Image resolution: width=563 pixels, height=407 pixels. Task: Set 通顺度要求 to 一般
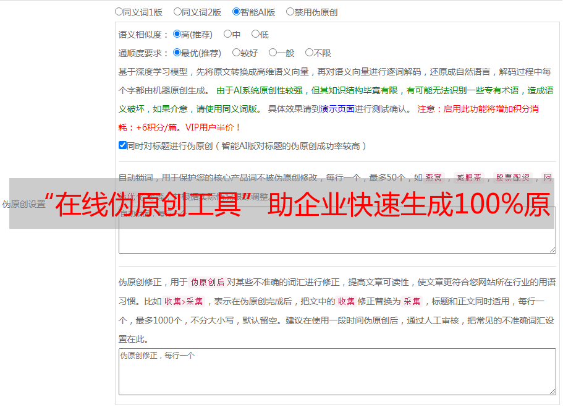273,53
